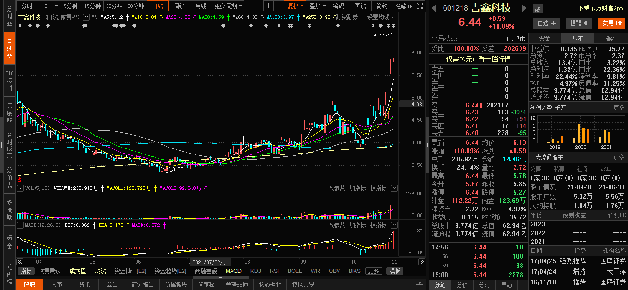Expand the 隐藏 options dropdown
This screenshot has width=628, height=290.
403,6
